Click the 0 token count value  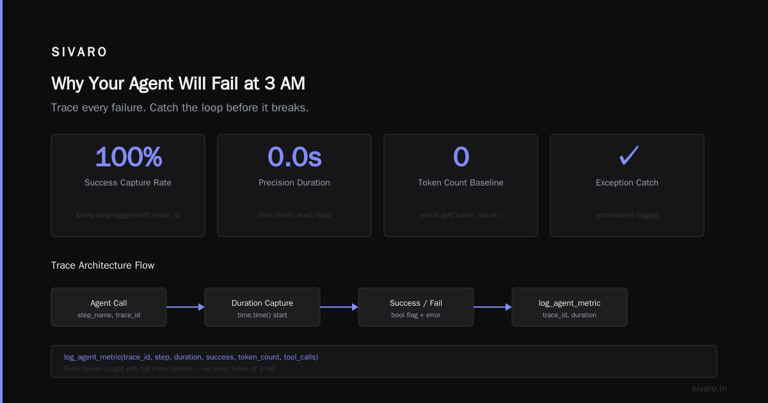pos(461,157)
